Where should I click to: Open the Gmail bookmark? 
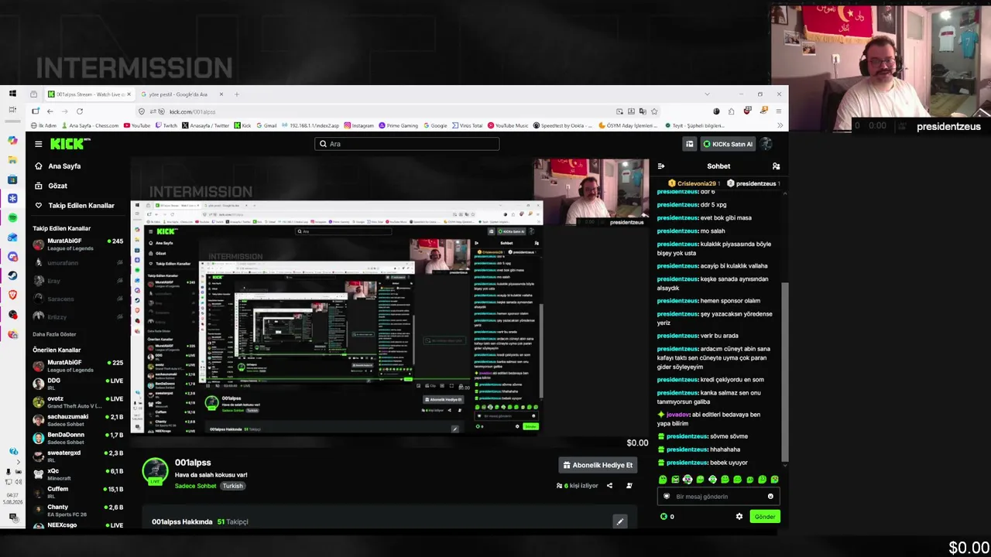266,125
